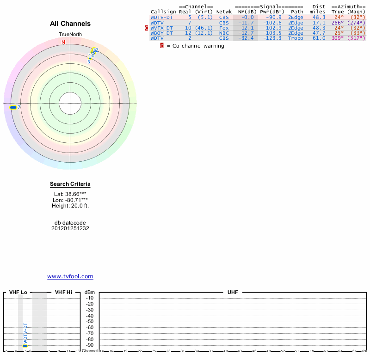This screenshot has height=355, width=370.
Task: Select WDTV-DT callsign in the table's first row
Action: click(x=161, y=17)
